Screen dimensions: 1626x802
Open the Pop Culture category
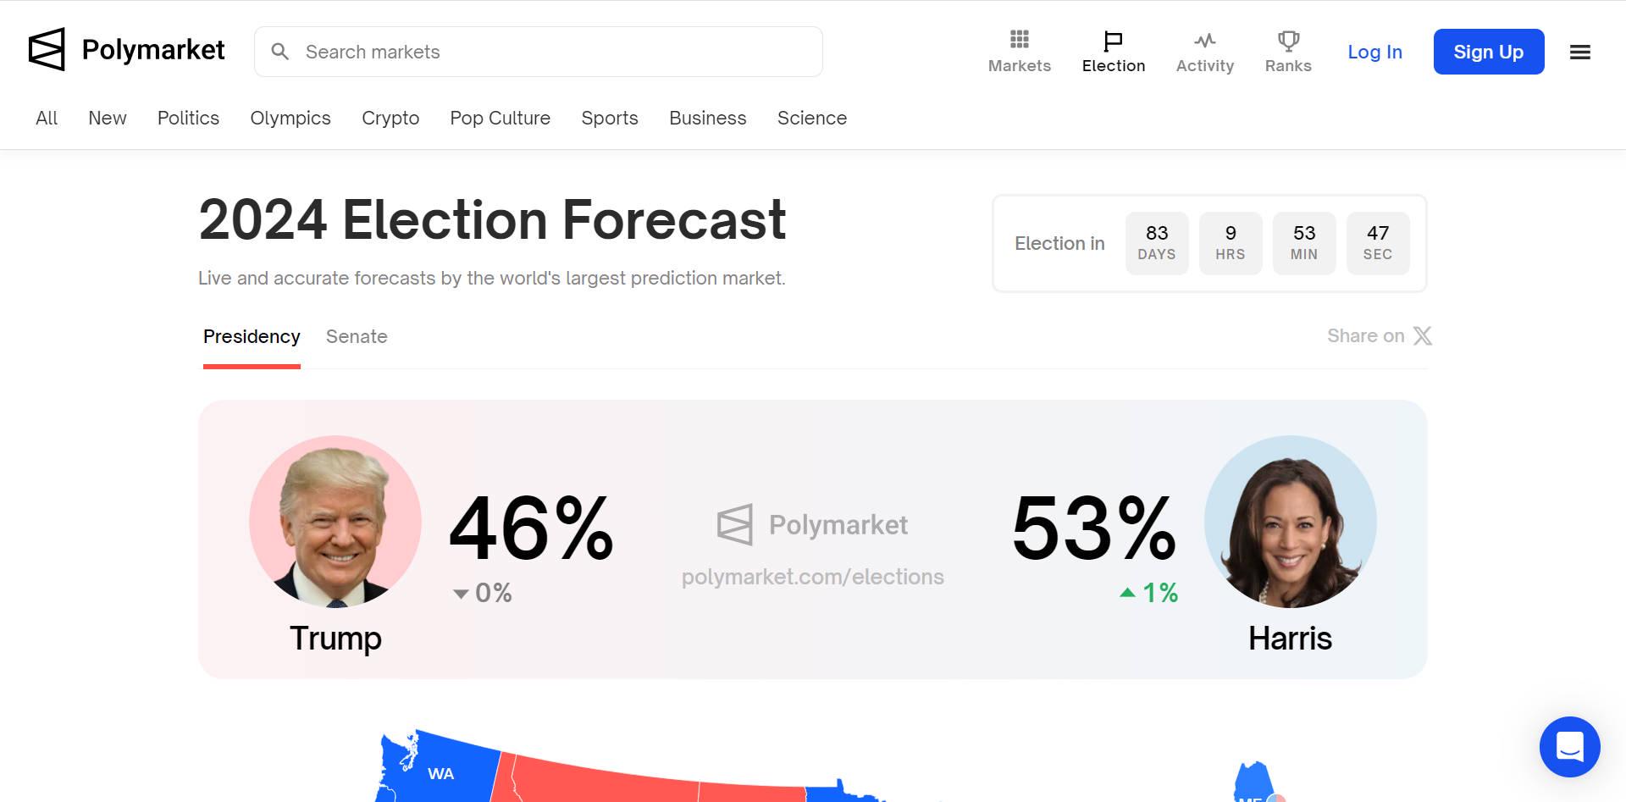pos(500,118)
